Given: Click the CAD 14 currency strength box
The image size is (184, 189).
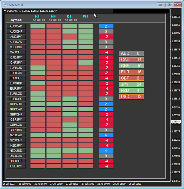Looking at the screenshot, I should [132, 59].
